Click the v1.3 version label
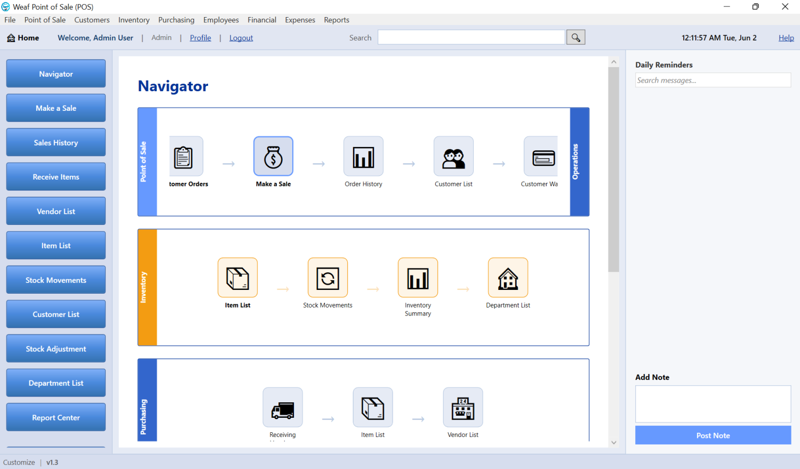 pyautogui.click(x=52, y=462)
